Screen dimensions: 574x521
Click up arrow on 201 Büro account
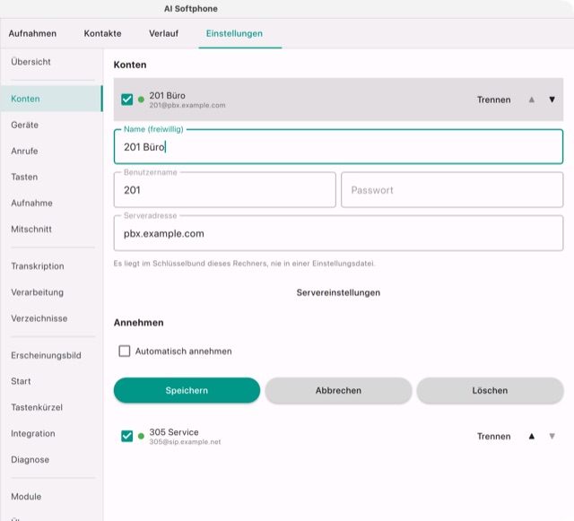pos(532,100)
